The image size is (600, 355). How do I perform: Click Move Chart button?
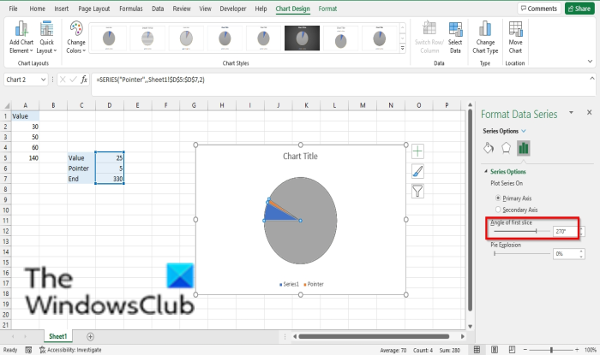click(515, 38)
